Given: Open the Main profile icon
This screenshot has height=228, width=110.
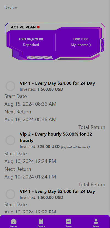Looking at the screenshot, I should pyautogui.click(x=96, y=221).
